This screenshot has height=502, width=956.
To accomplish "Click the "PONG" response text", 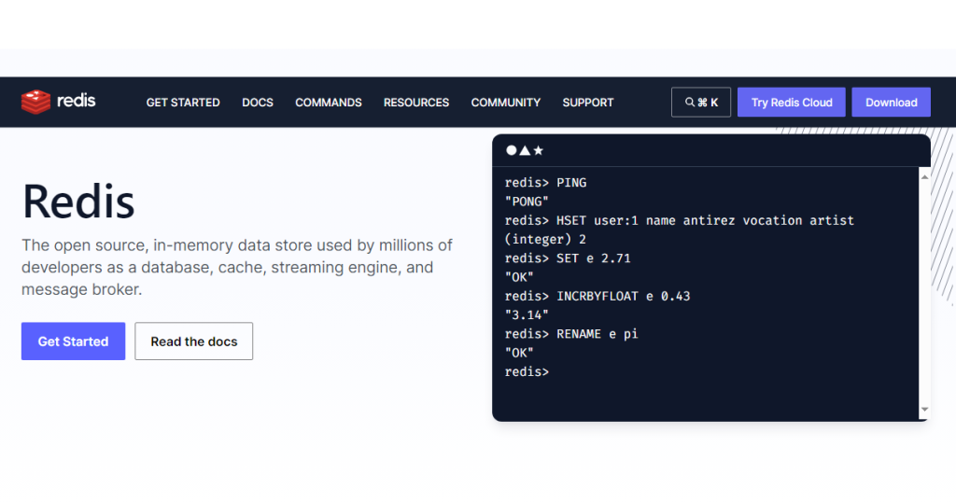I will point(527,202).
